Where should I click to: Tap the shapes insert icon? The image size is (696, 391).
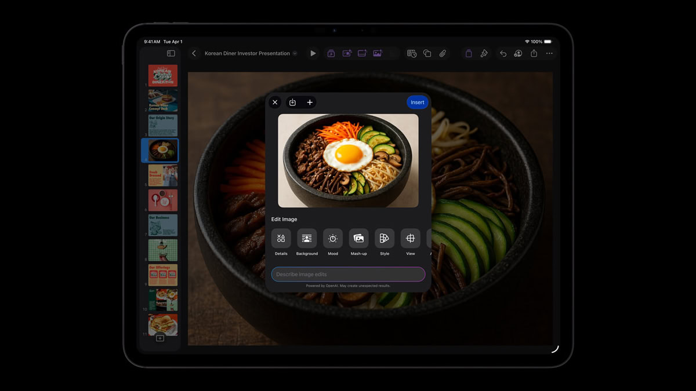[427, 53]
